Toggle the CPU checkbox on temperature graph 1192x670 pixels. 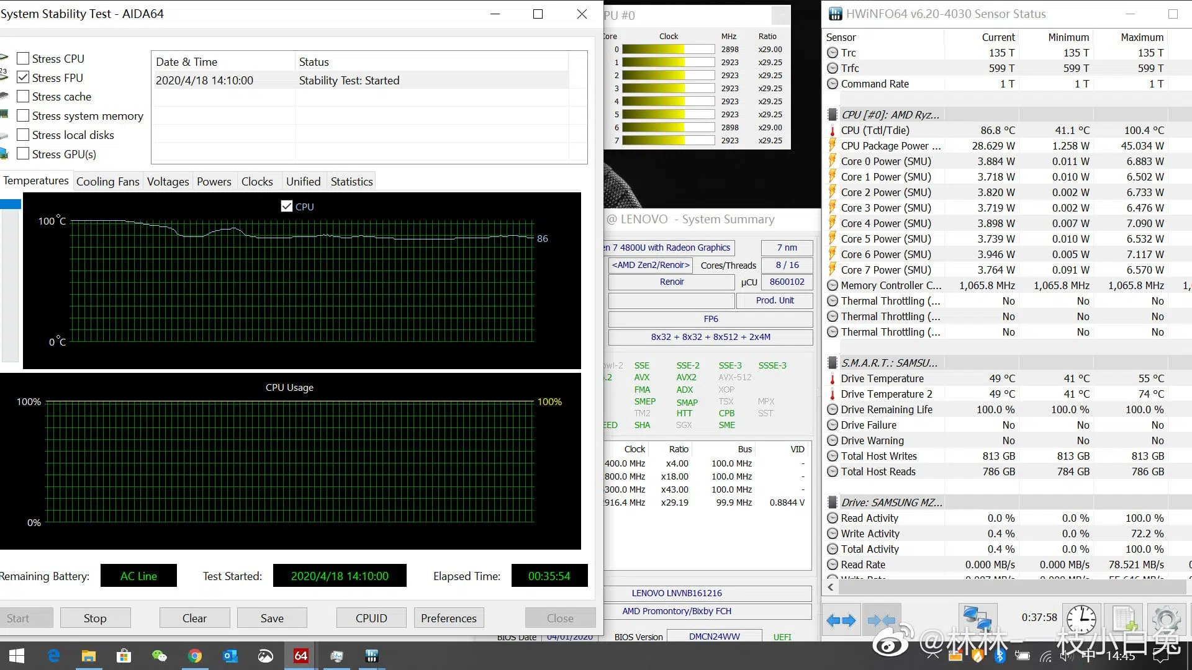point(287,206)
